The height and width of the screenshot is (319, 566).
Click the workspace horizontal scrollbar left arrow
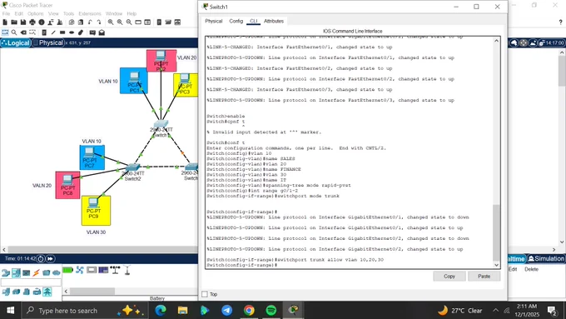click(x=4, y=250)
